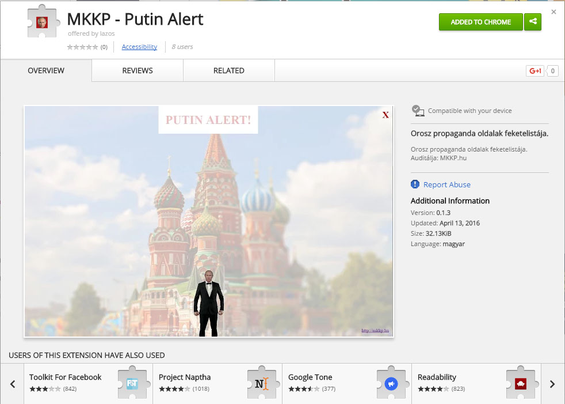Click the Report Abuse exclamation icon
Viewport: 565px width, 404px height.
tap(415, 184)
